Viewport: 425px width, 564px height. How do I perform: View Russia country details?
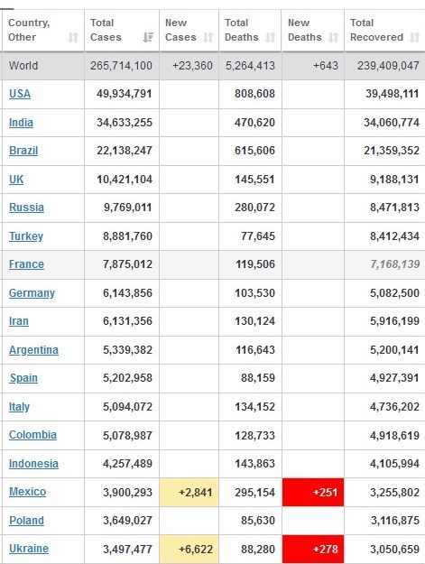pos(26,208)
